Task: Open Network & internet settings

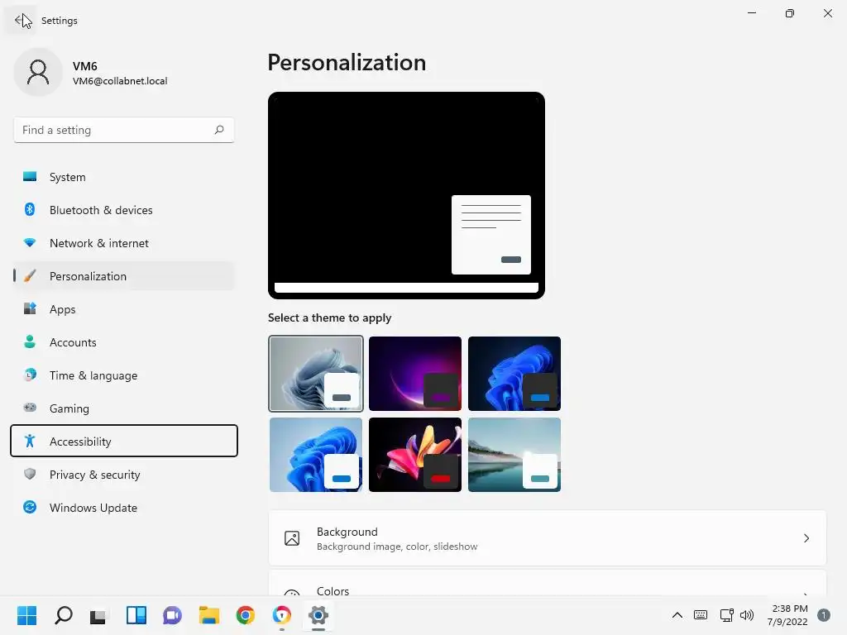Action: [124, 243]
